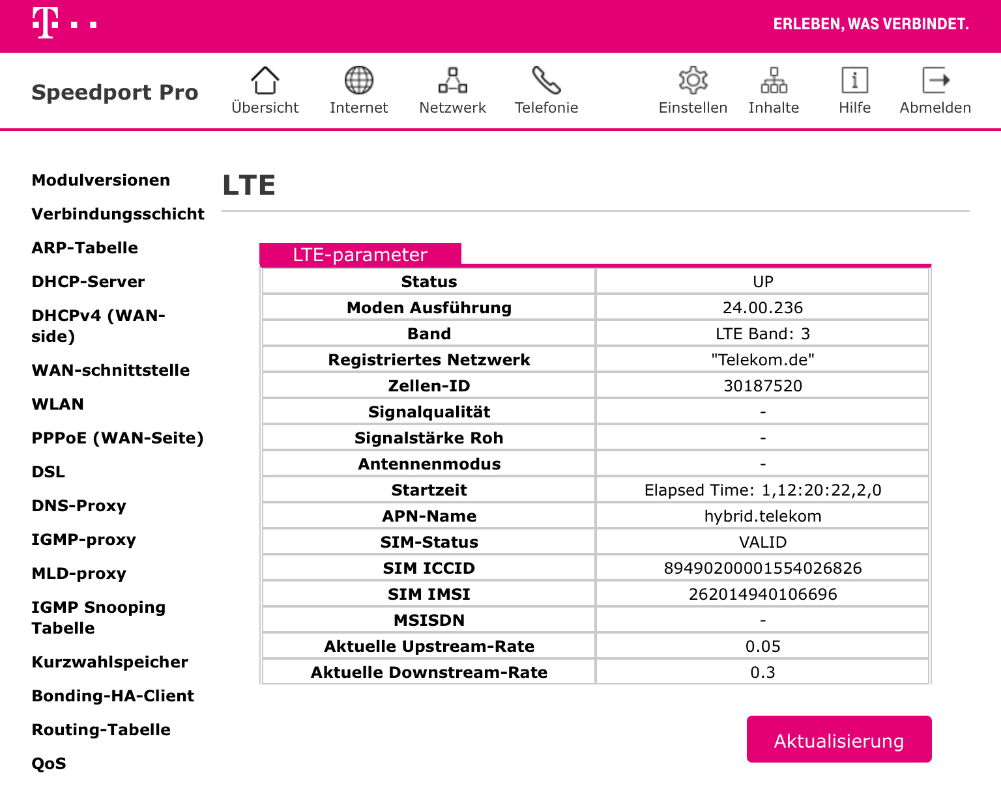Click the APN value hybrid.telekom
The width and height of the screenshot is (1001, 786).
(762, 516)
